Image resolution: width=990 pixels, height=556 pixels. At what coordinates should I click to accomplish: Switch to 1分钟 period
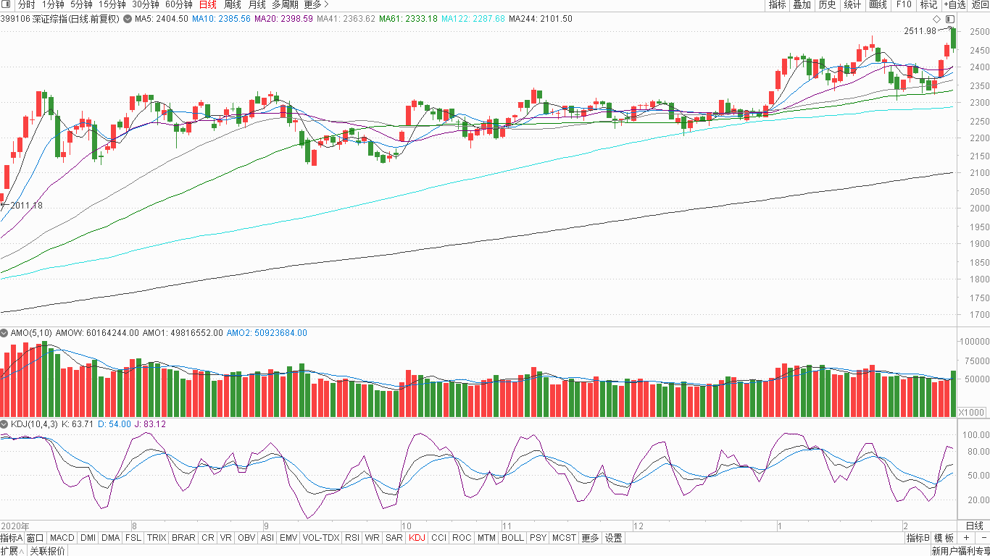coord(53,4)
